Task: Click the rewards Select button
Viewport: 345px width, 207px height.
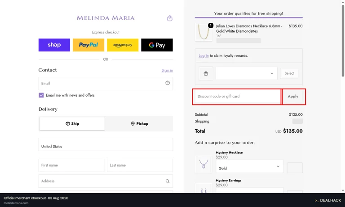Action: pos(289,73)
